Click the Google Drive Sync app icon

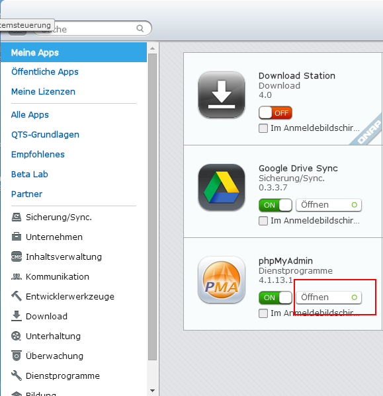tap(222, 187)
